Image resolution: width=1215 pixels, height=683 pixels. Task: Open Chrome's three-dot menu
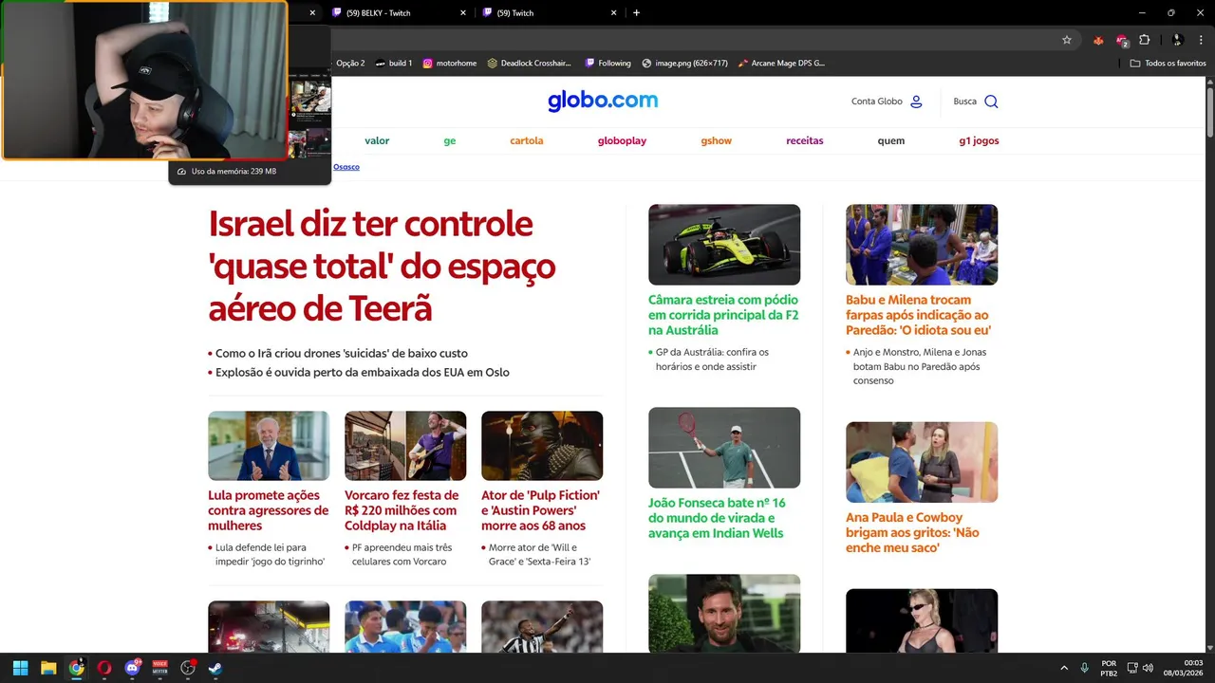1200,40
